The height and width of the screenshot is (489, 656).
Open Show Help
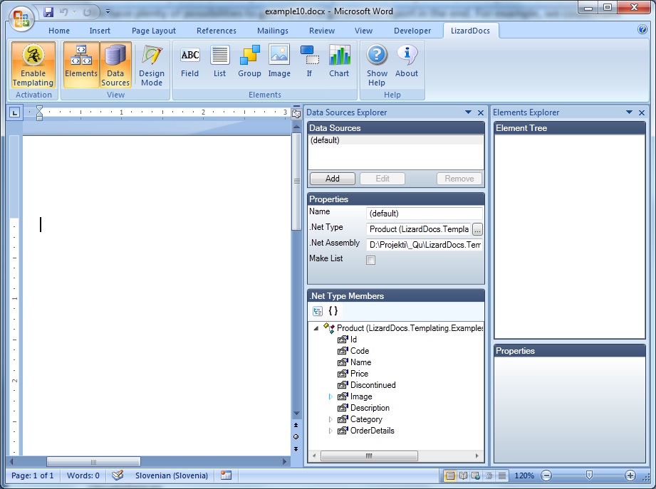coord(377,65)
